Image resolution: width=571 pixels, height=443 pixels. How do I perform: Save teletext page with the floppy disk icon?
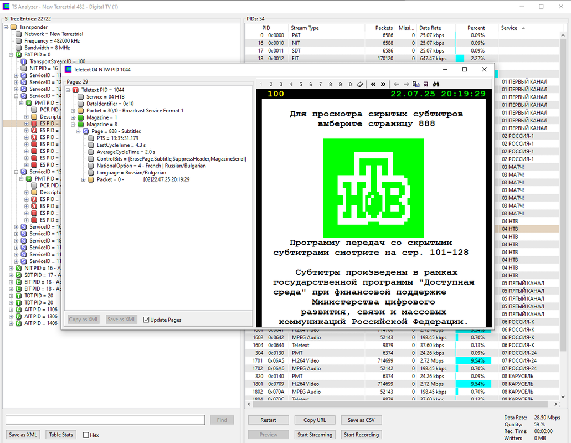coord(426,84)
